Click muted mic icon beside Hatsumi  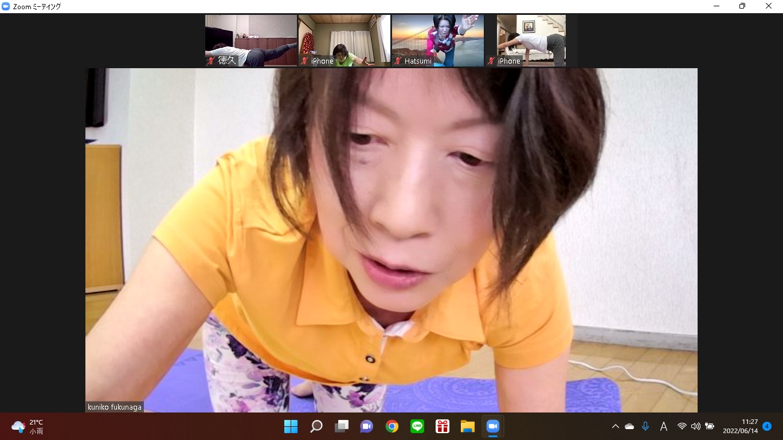click(x=398, y=61)
